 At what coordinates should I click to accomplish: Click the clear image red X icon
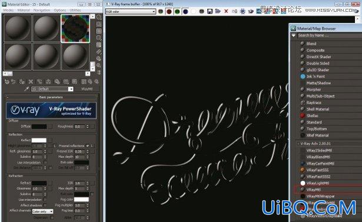pyautogui.click(x=226, y=11)
